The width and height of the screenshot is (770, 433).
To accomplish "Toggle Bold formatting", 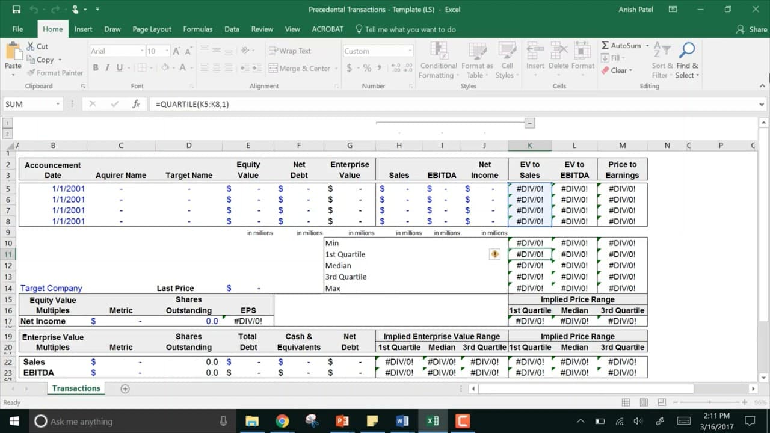I will click(x=96, y=68).
